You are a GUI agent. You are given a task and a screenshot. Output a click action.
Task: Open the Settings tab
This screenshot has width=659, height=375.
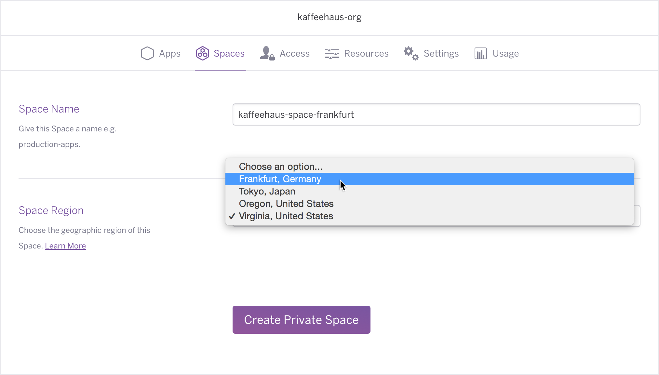tap(441, 53)
